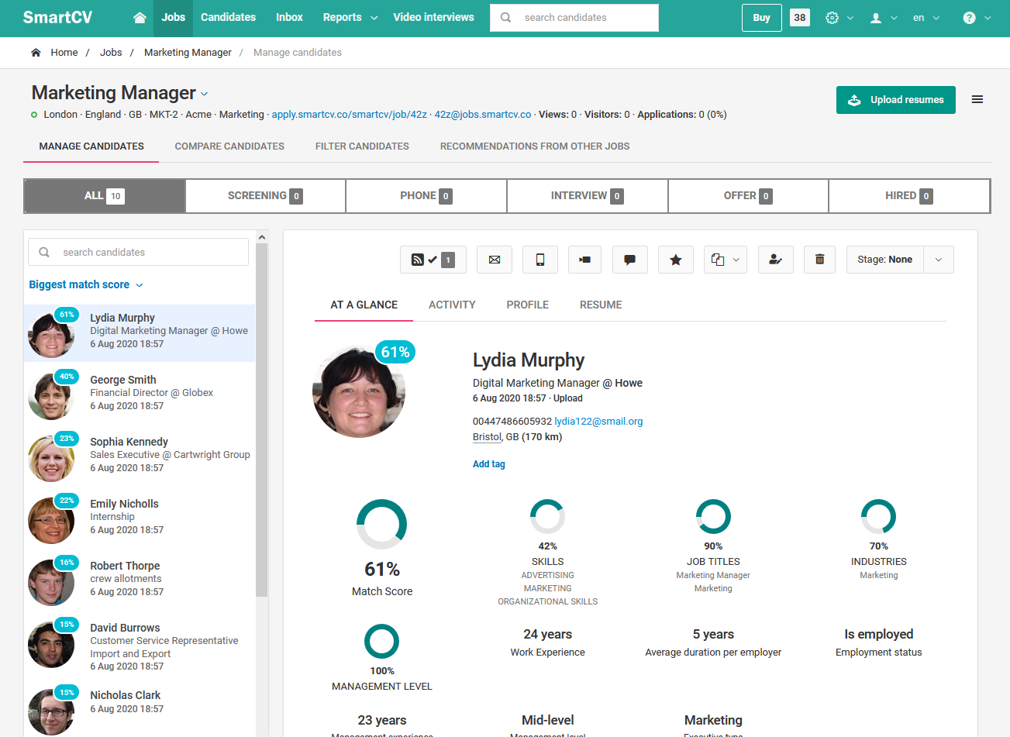
Task: Open the Biggest match score sort dropdown
Action: (86, 284)
